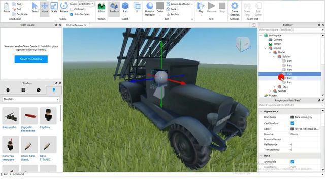Viewport: 325px width, 183px height.
Task: Toggle the Join Surfaces checkbox
Action: pos(72,14)
